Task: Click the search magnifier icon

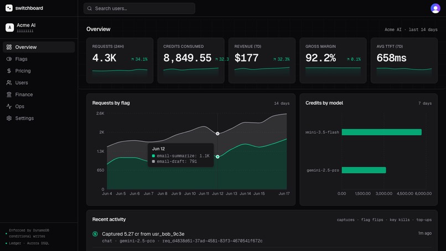Action: (90, 8)
